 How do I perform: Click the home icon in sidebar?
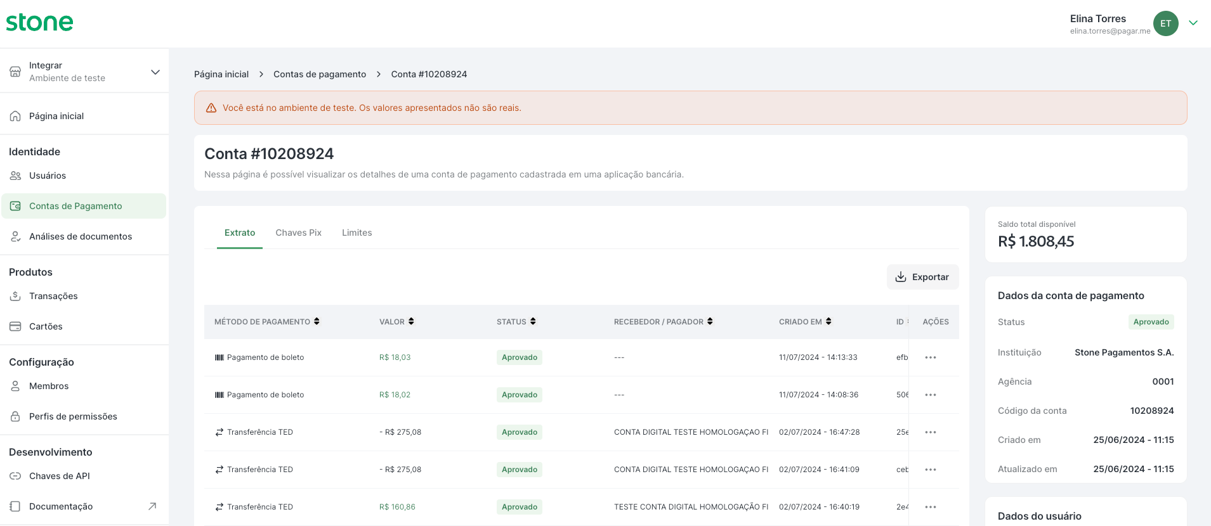[15, 116]
